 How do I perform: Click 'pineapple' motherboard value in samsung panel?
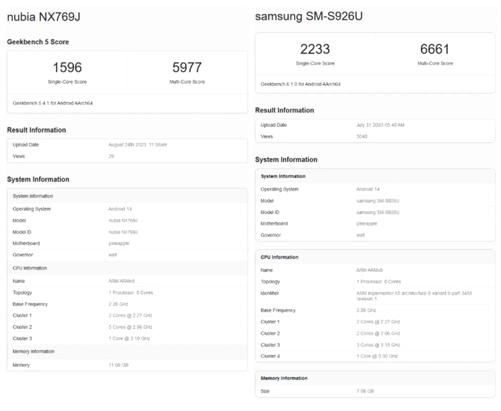pos(367,224)
